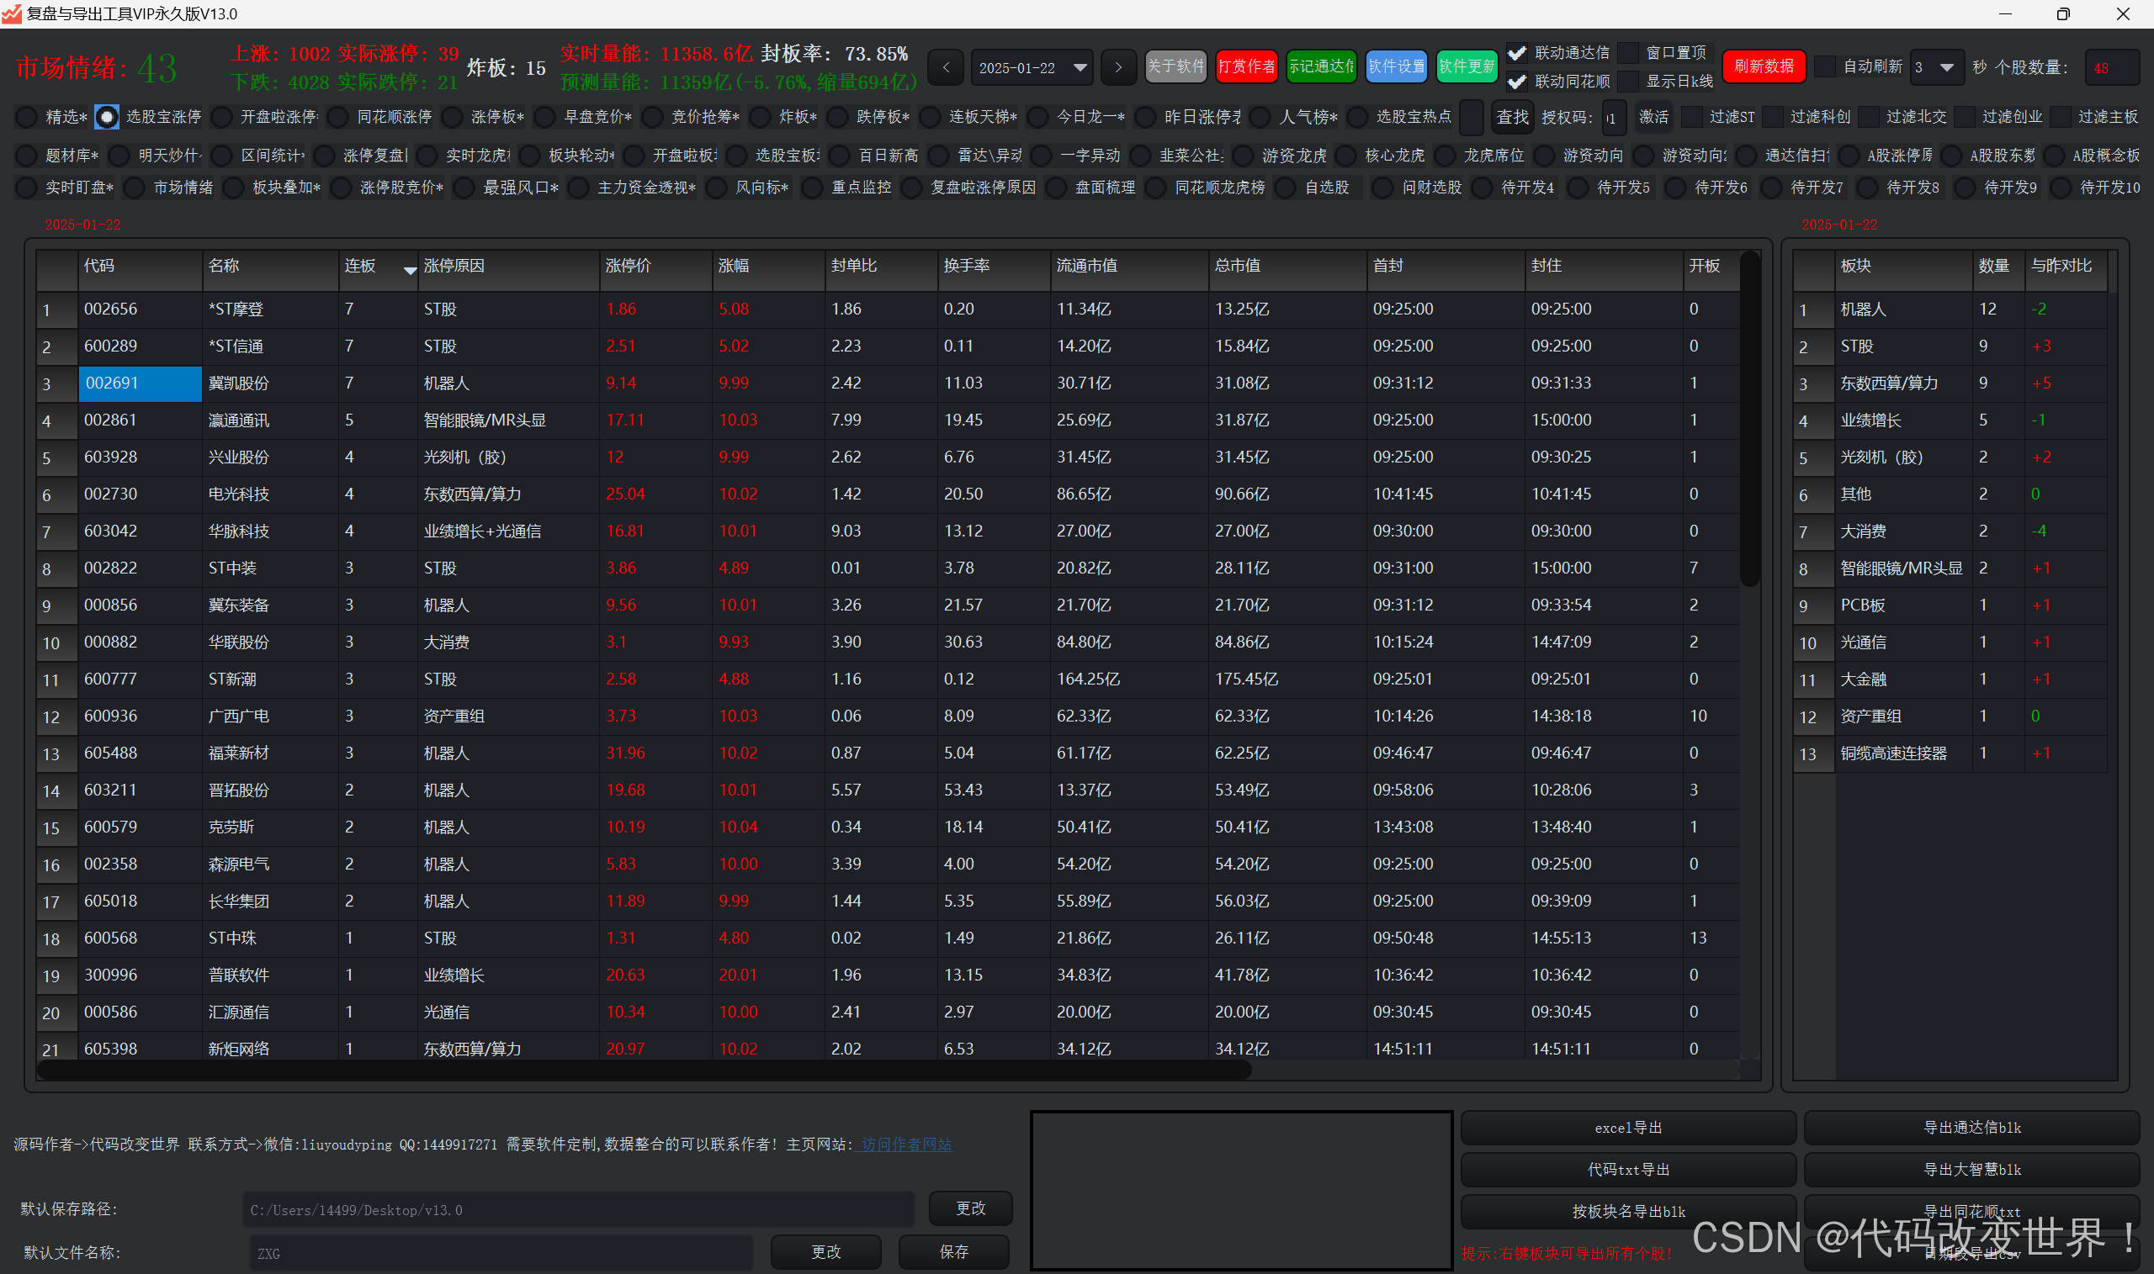This screenshot has width=2154, height=1274.
Task: Turn on 自动刷新 checkbox
Action: pyautogui.click(x=1826, y=67)
